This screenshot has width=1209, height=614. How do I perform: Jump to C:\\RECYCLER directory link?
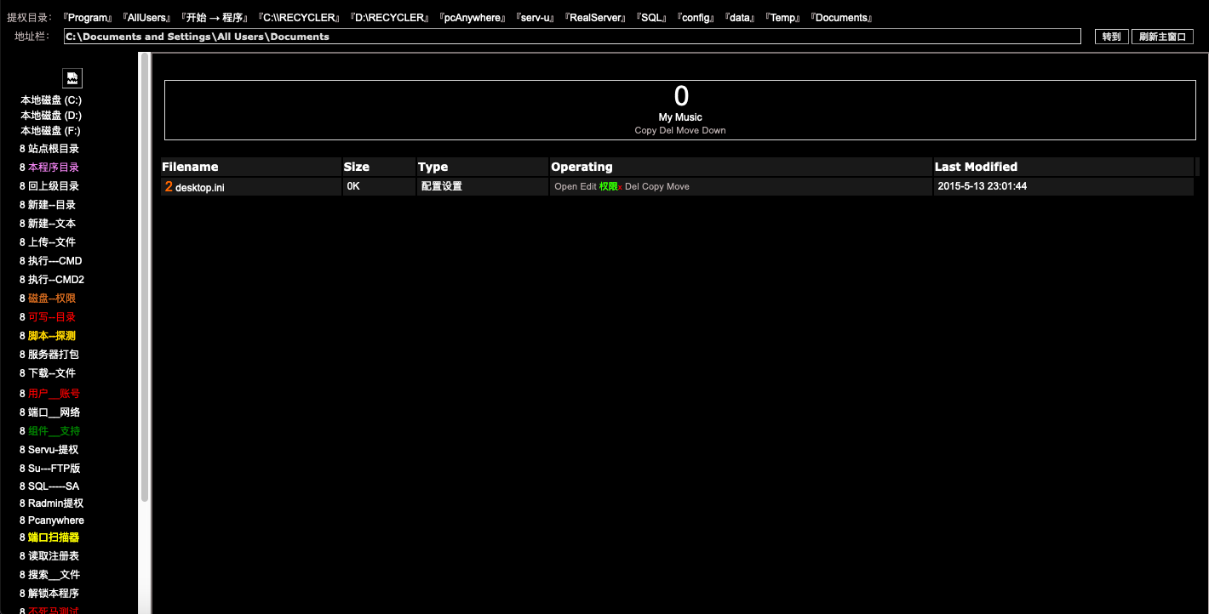(x=301, y=18)
